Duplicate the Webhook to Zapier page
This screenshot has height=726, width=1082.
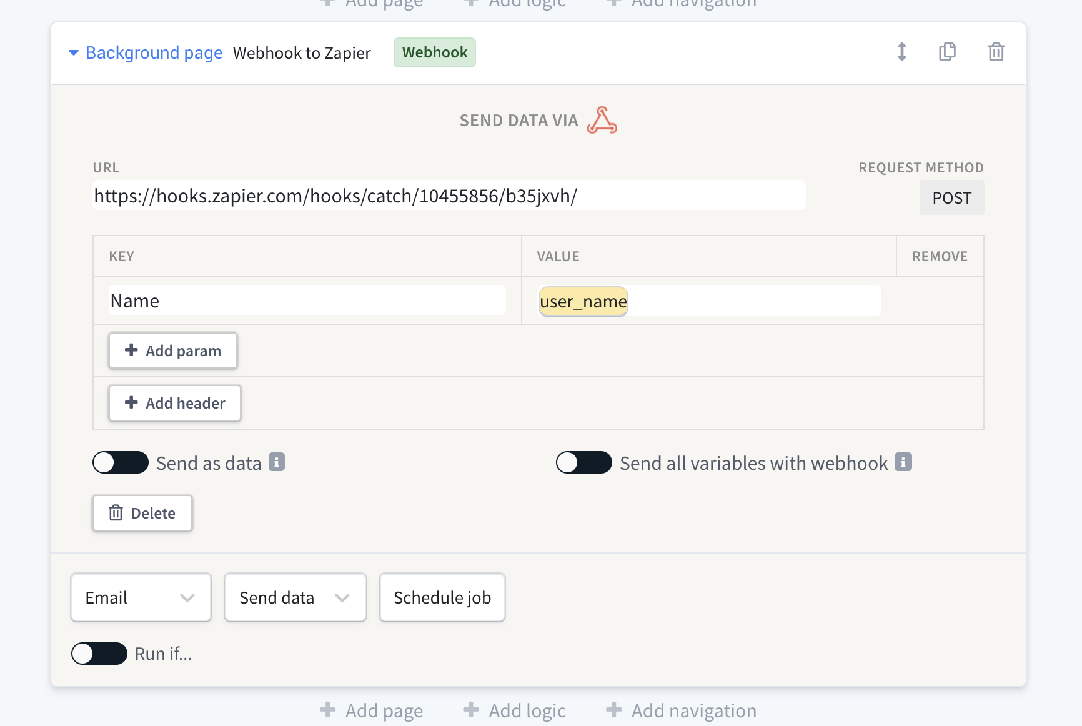click(x=947, y=52)
